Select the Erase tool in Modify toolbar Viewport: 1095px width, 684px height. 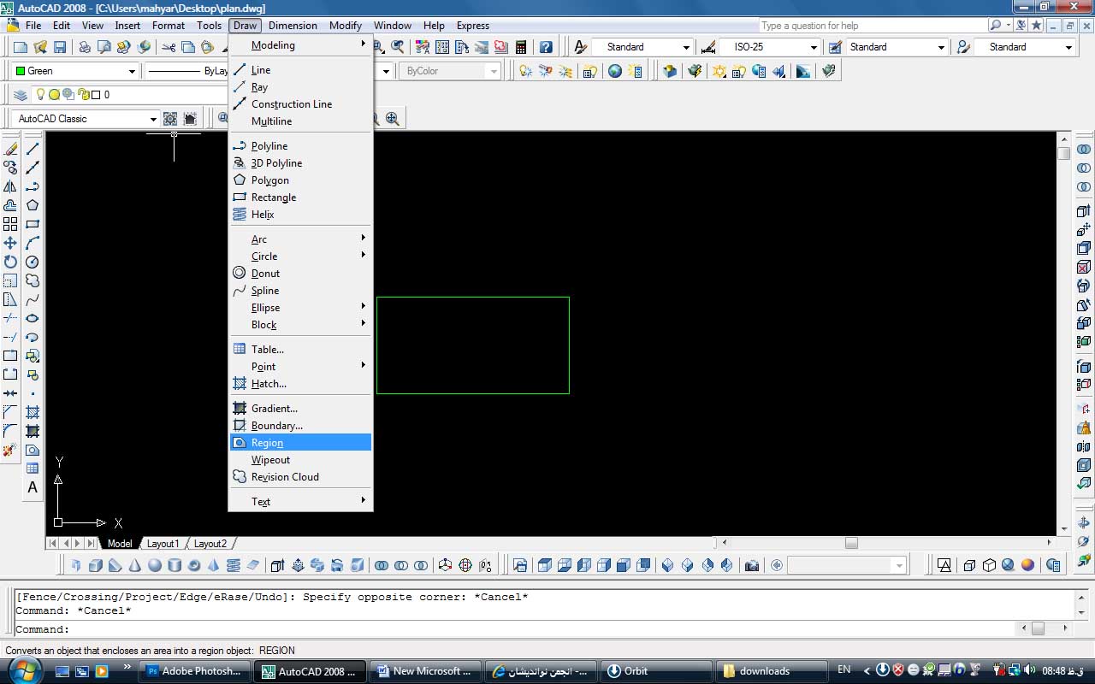coord(10,149)
